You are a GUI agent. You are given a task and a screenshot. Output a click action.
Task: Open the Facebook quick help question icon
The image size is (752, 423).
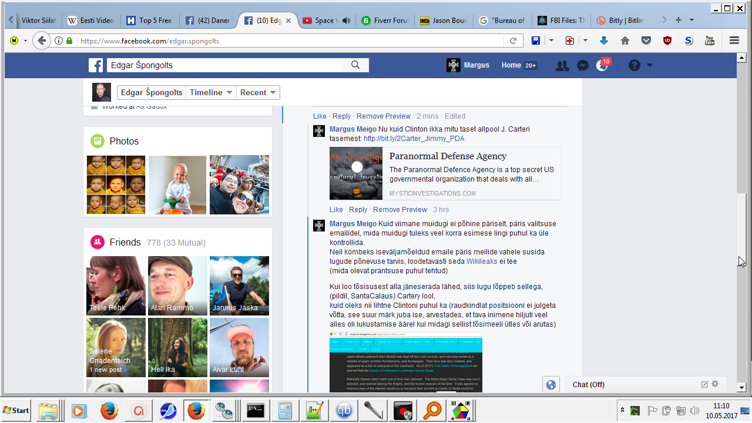pos(634,65)
